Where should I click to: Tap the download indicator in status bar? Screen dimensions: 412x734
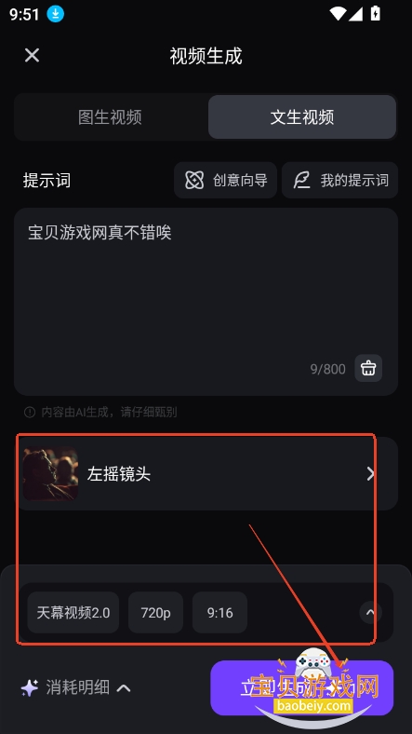coord(55,14)
